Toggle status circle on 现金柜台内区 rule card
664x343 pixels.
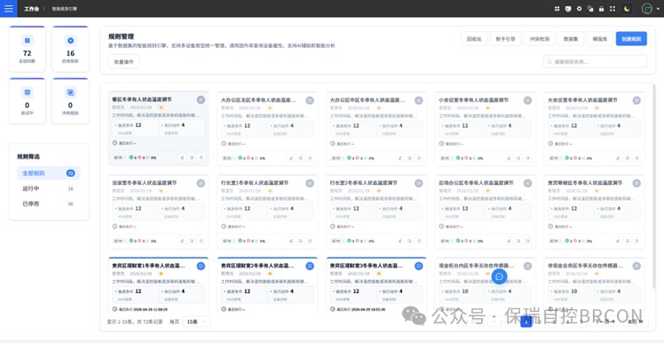[527, 266]
